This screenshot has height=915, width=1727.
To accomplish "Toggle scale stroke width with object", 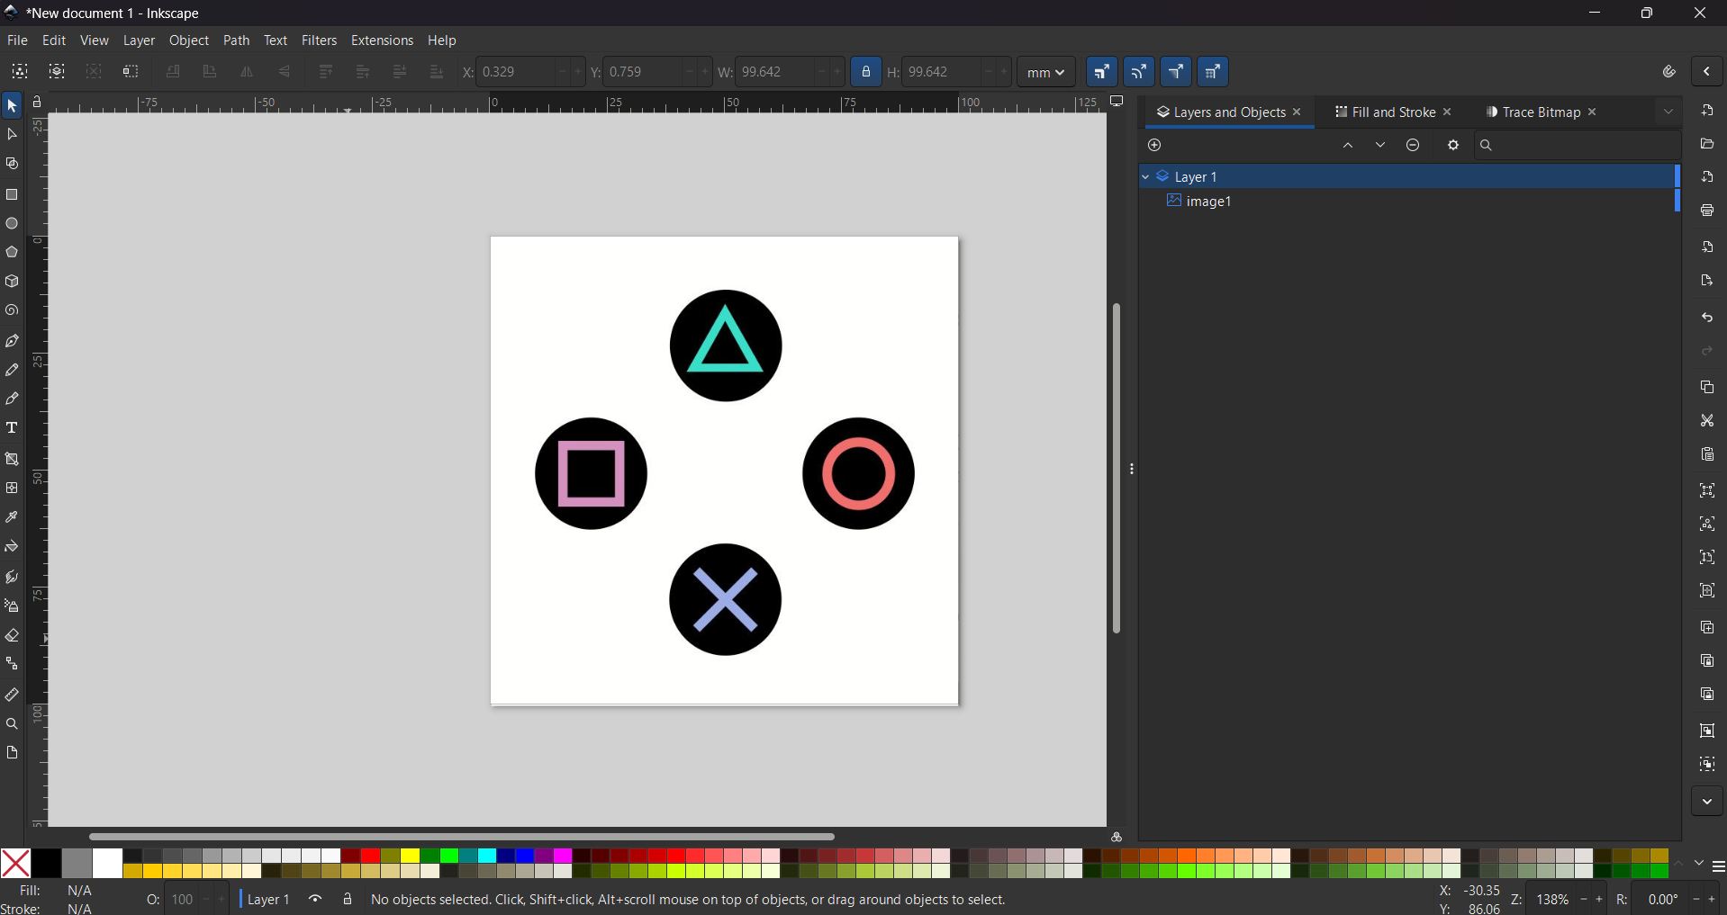I will (x=1102, y=72).
